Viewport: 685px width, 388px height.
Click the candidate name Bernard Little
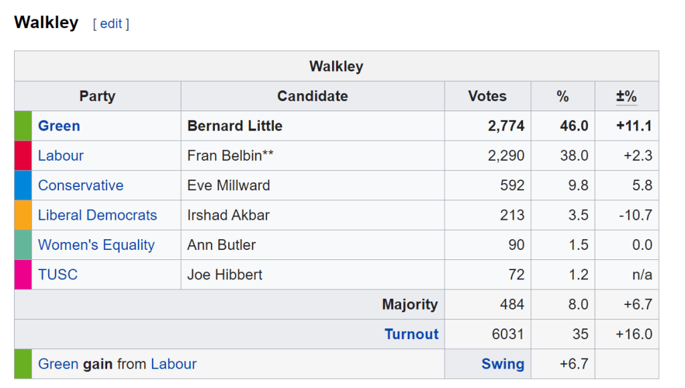click(x=235, y=126)
